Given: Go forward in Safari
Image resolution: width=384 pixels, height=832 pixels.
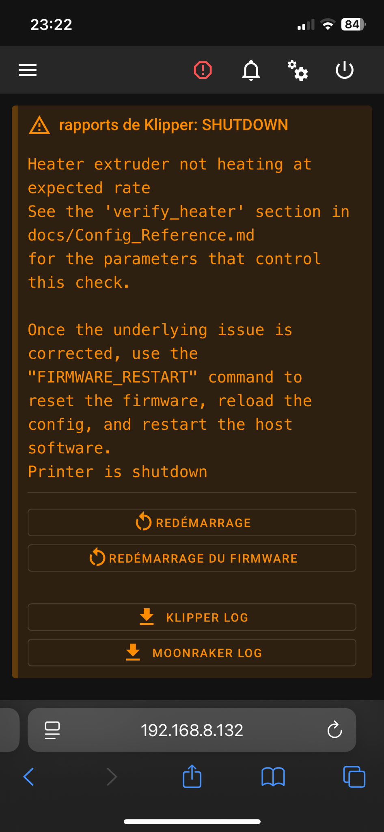Looking at the screenshot, I should click(x=112, y=777).
